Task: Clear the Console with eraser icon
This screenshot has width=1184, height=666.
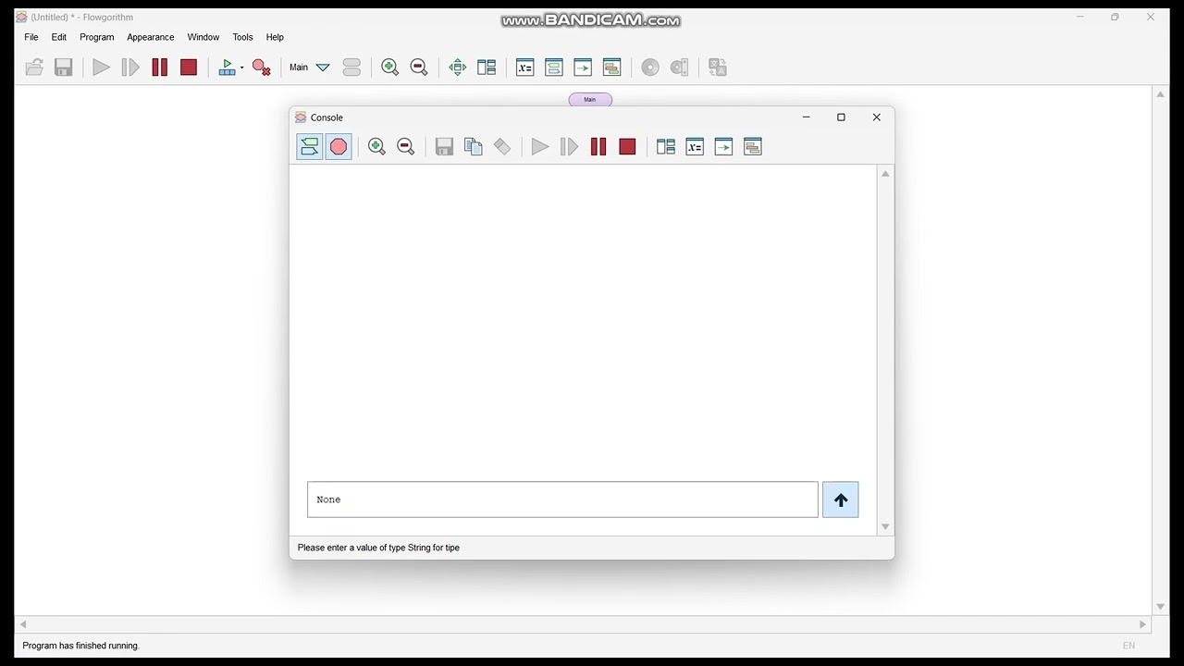Action: 502,146
